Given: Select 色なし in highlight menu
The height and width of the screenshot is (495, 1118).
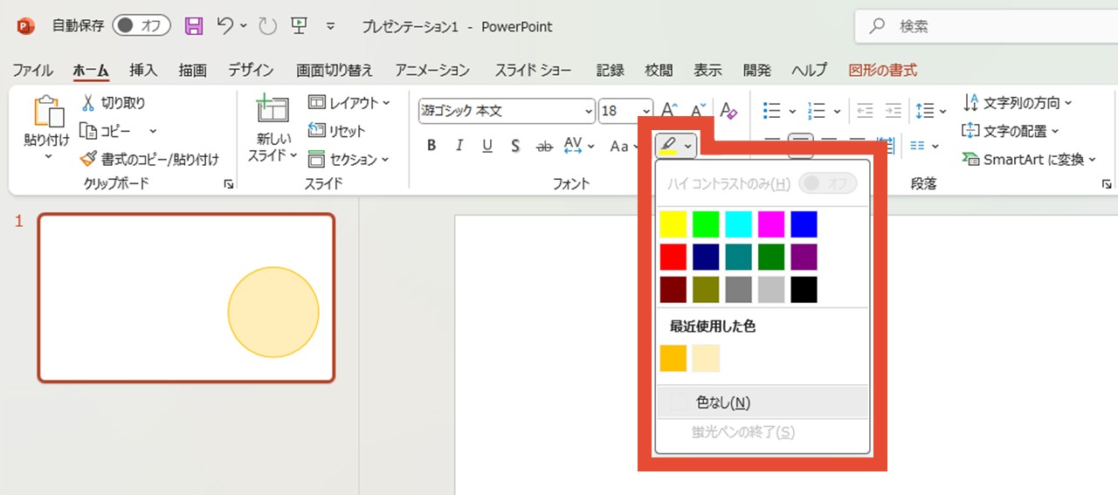Looking at the screenshot, I should 722,402.
